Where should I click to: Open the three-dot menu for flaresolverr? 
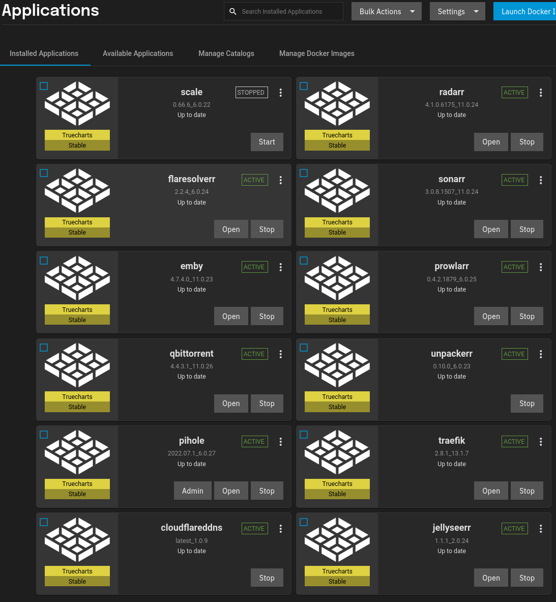[280, 180]
